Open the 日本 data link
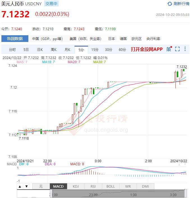190x198 pixels. click(x=111, y=39)
